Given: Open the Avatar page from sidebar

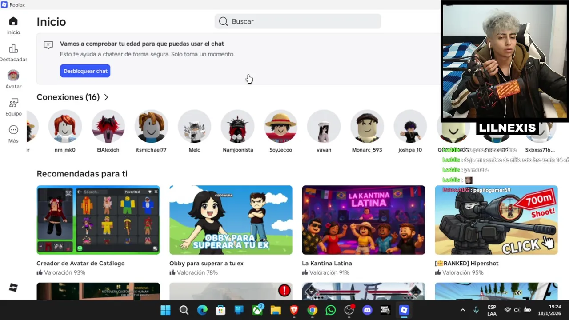Looking at the screenshot, I should [x=13, y=80].
